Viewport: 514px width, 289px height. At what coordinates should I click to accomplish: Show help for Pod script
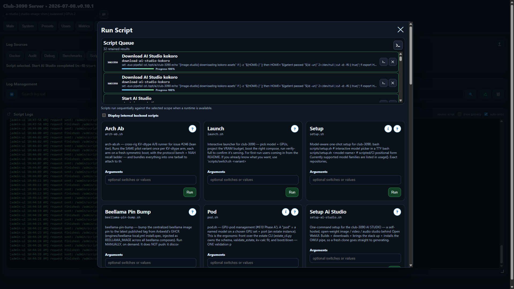pyautogui.click(x=295, y=212)
